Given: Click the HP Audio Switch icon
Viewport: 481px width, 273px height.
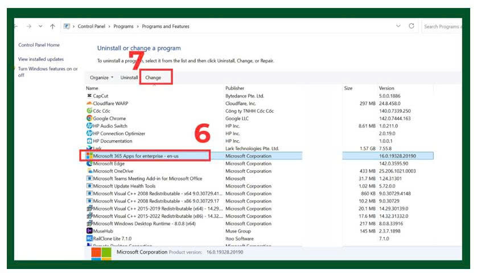Looking at the screenshot, I should (x=89, y=126).
